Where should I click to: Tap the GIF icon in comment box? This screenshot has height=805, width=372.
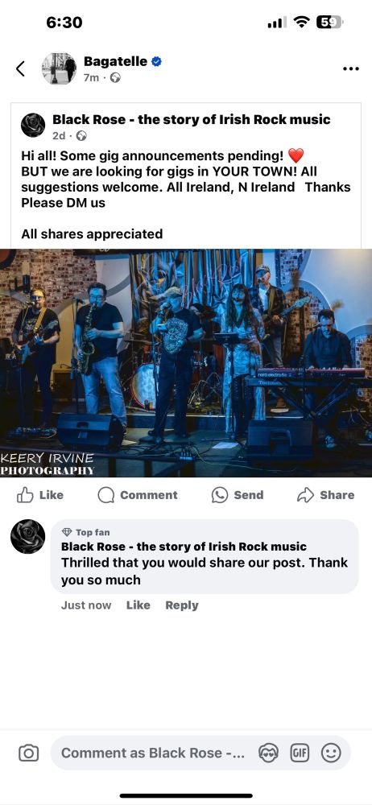pyautogui.click(x=300, y=753)
